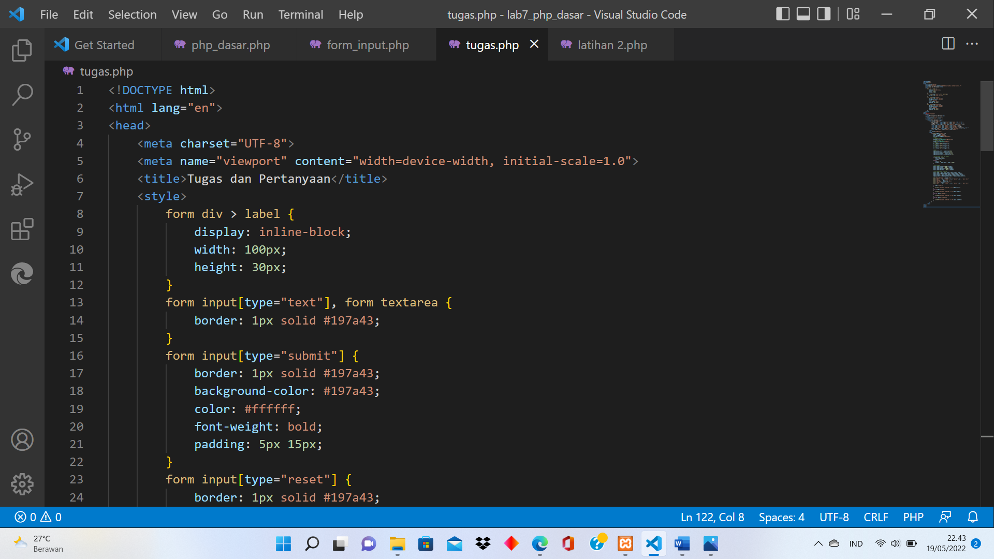Click 'background-color' property on line 18
994x559 pixels.
tap(251, 391)
